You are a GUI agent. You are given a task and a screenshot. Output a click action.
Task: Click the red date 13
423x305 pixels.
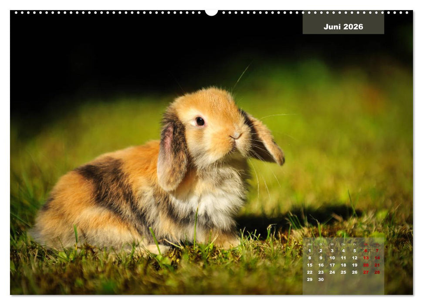click(x=366, y=258)
